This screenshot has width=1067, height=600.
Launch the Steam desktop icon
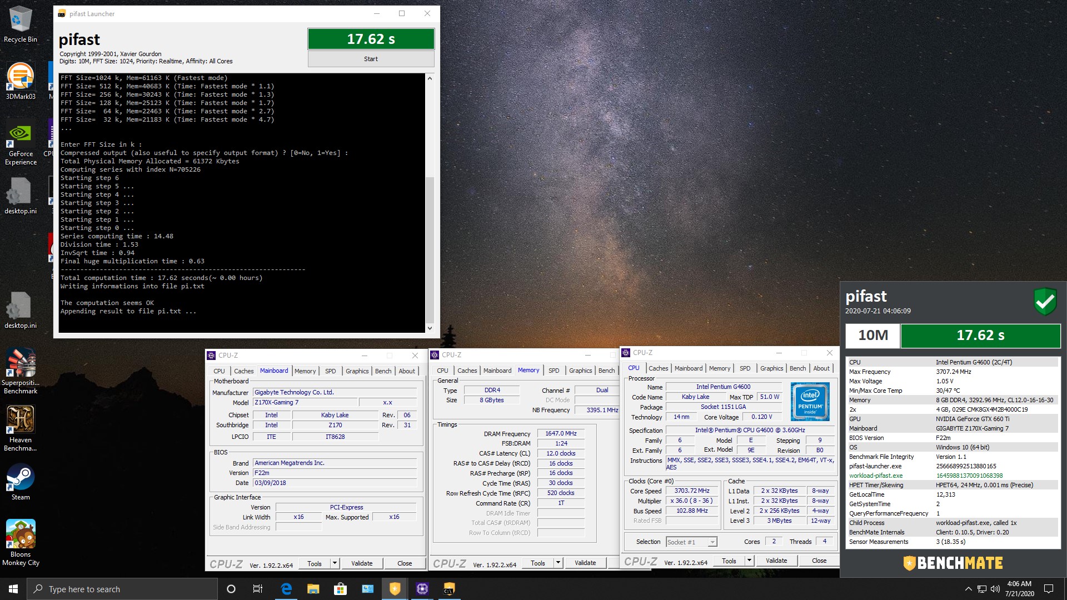(x=21, y=482)
